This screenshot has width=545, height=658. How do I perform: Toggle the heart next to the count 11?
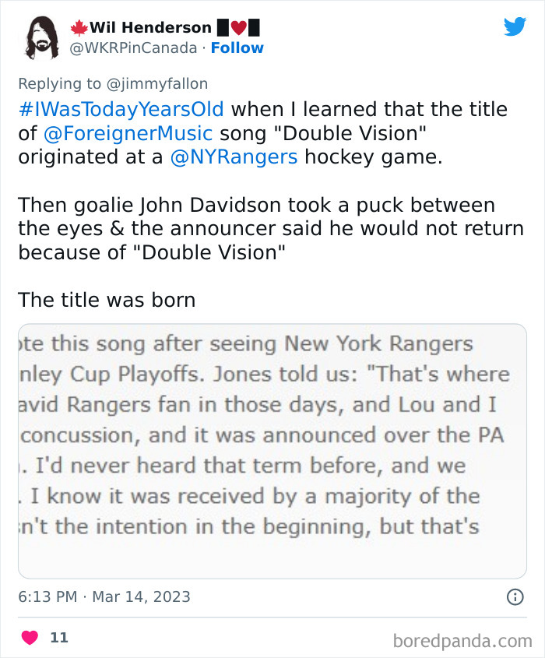pos(29,637)
